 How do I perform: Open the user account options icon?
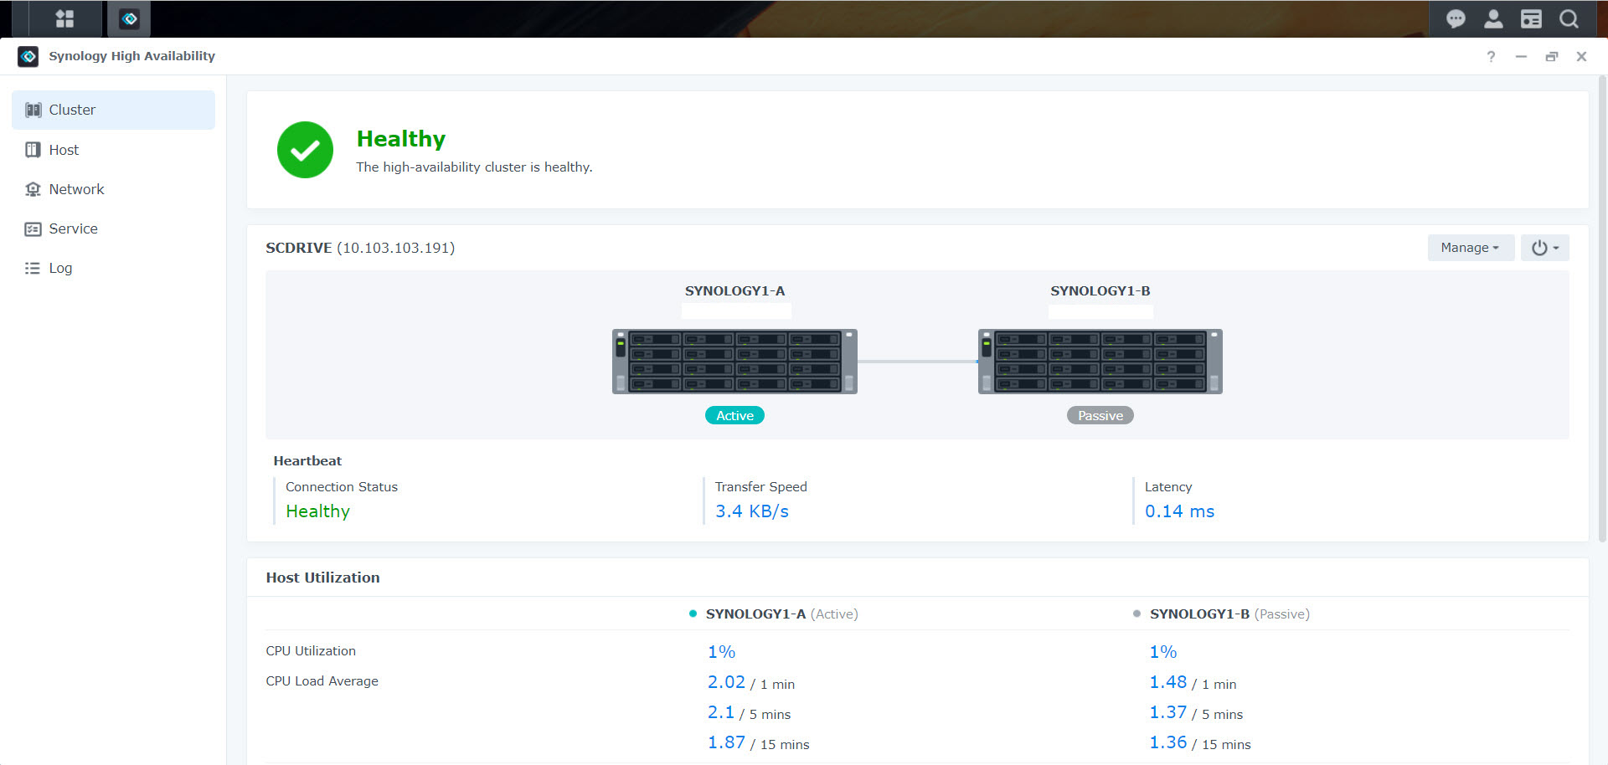(x=1493, y=18)
